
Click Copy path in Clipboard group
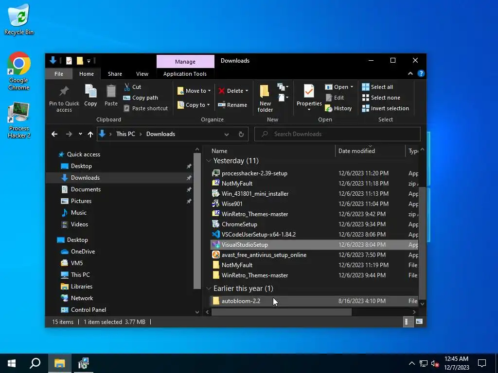coord(141,98)
